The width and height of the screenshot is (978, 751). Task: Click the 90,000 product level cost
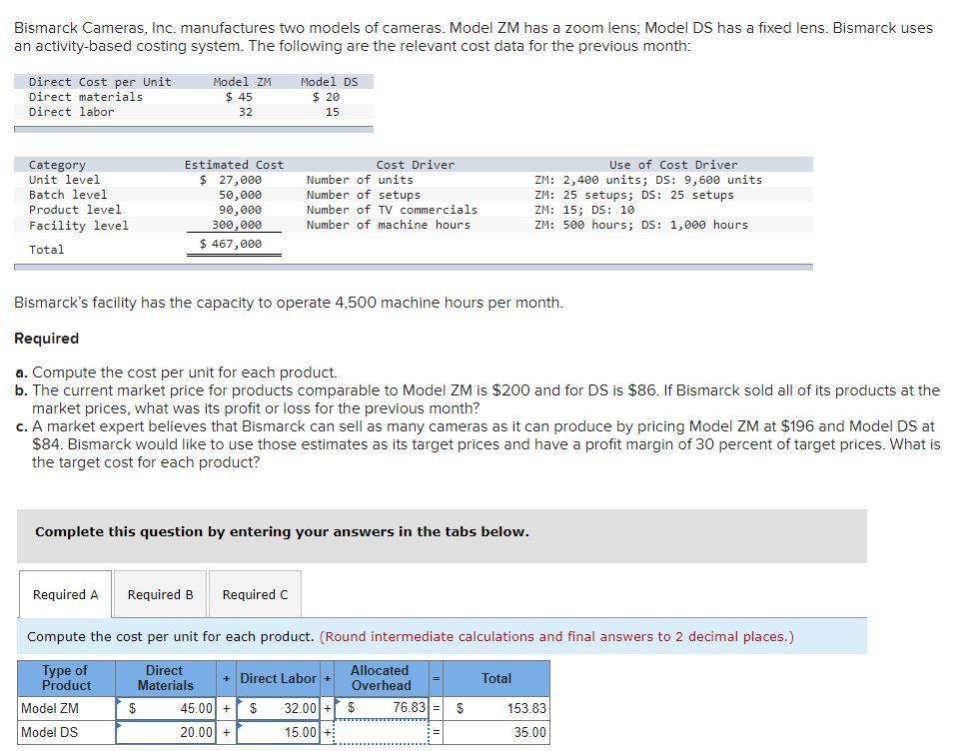pos(240,210)
